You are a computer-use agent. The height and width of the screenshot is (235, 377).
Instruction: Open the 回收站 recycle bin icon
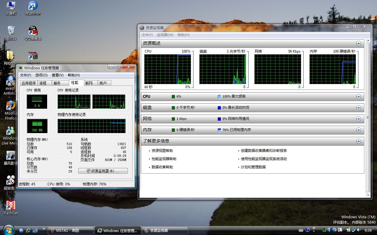11,31
